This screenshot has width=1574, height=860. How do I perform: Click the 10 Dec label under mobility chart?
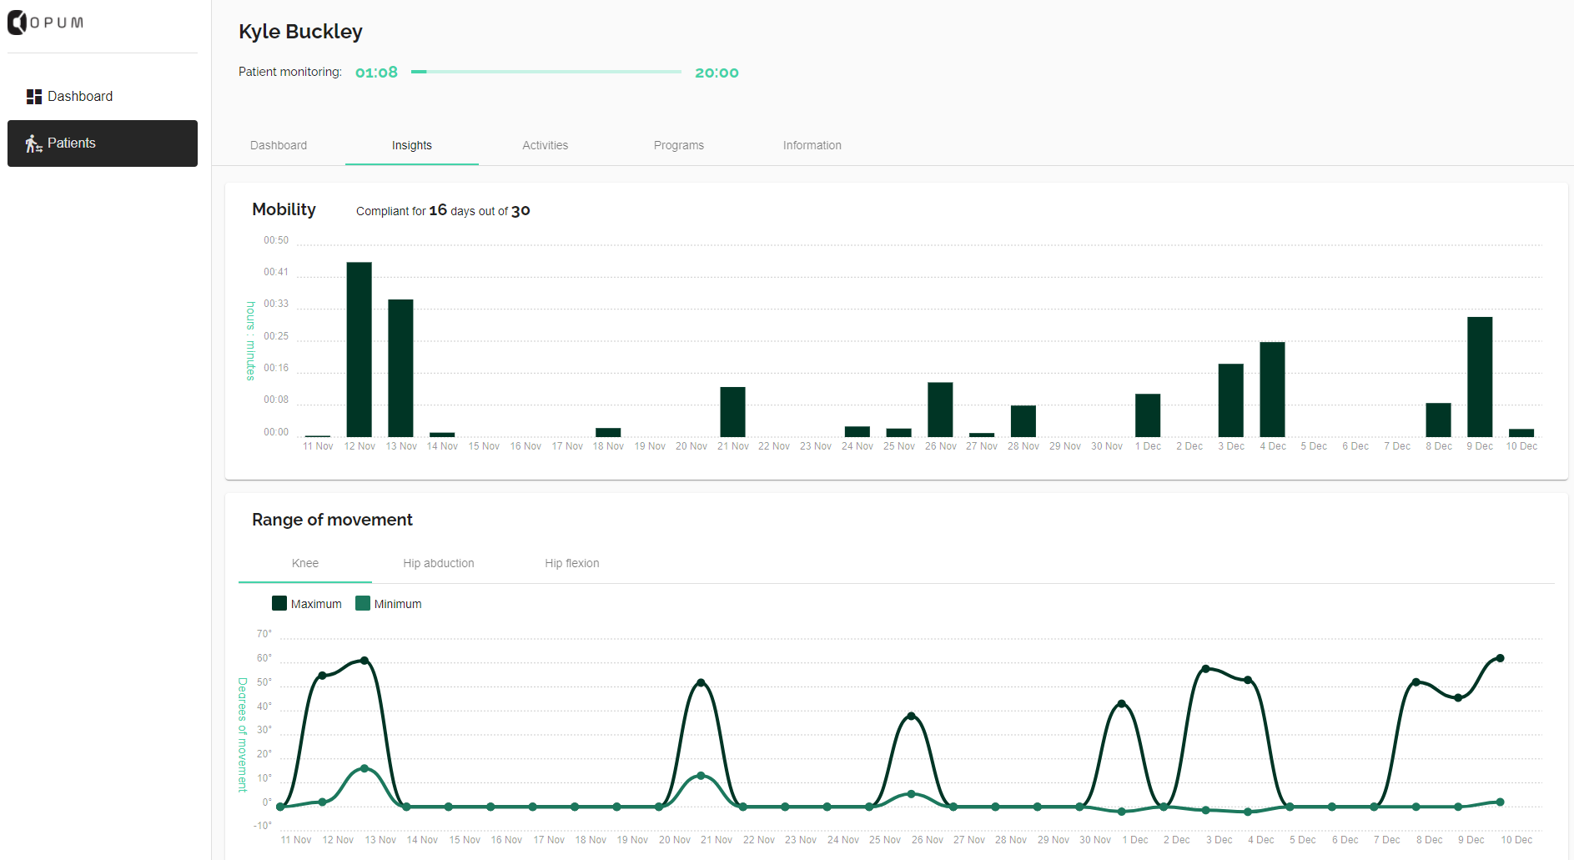[1521, 446]
